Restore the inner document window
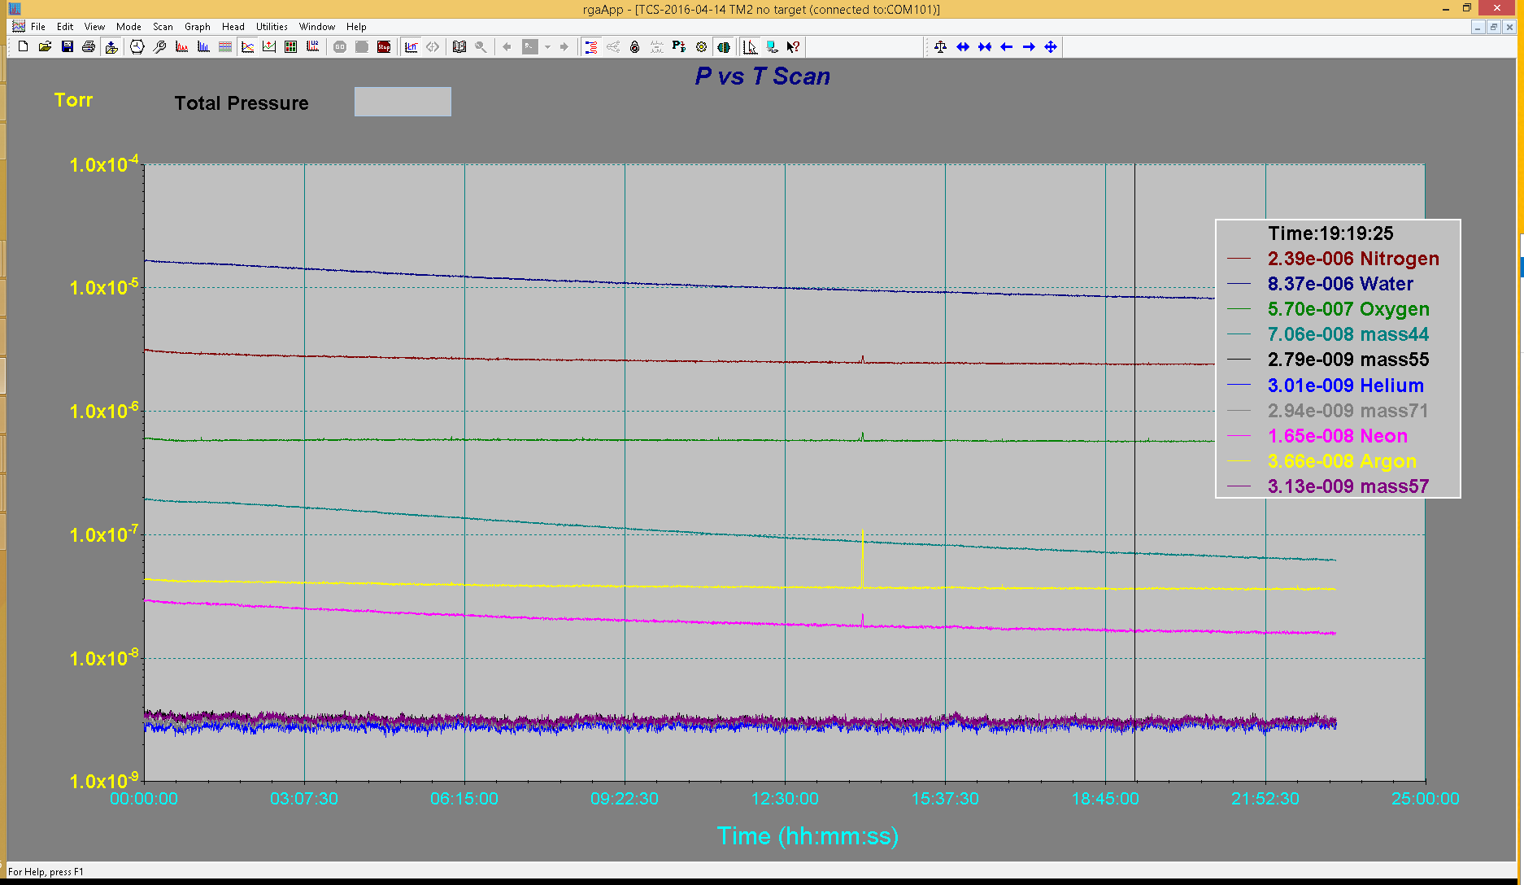1524x885 pixels. point(1494,27)
